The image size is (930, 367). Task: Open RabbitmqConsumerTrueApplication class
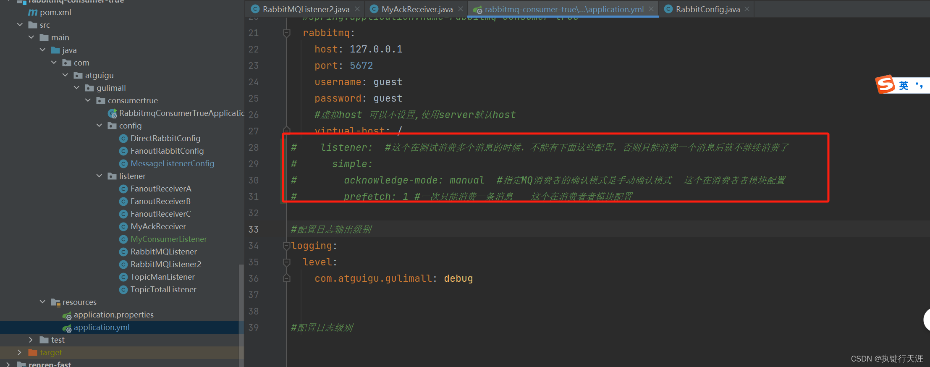tap(181, 113)
